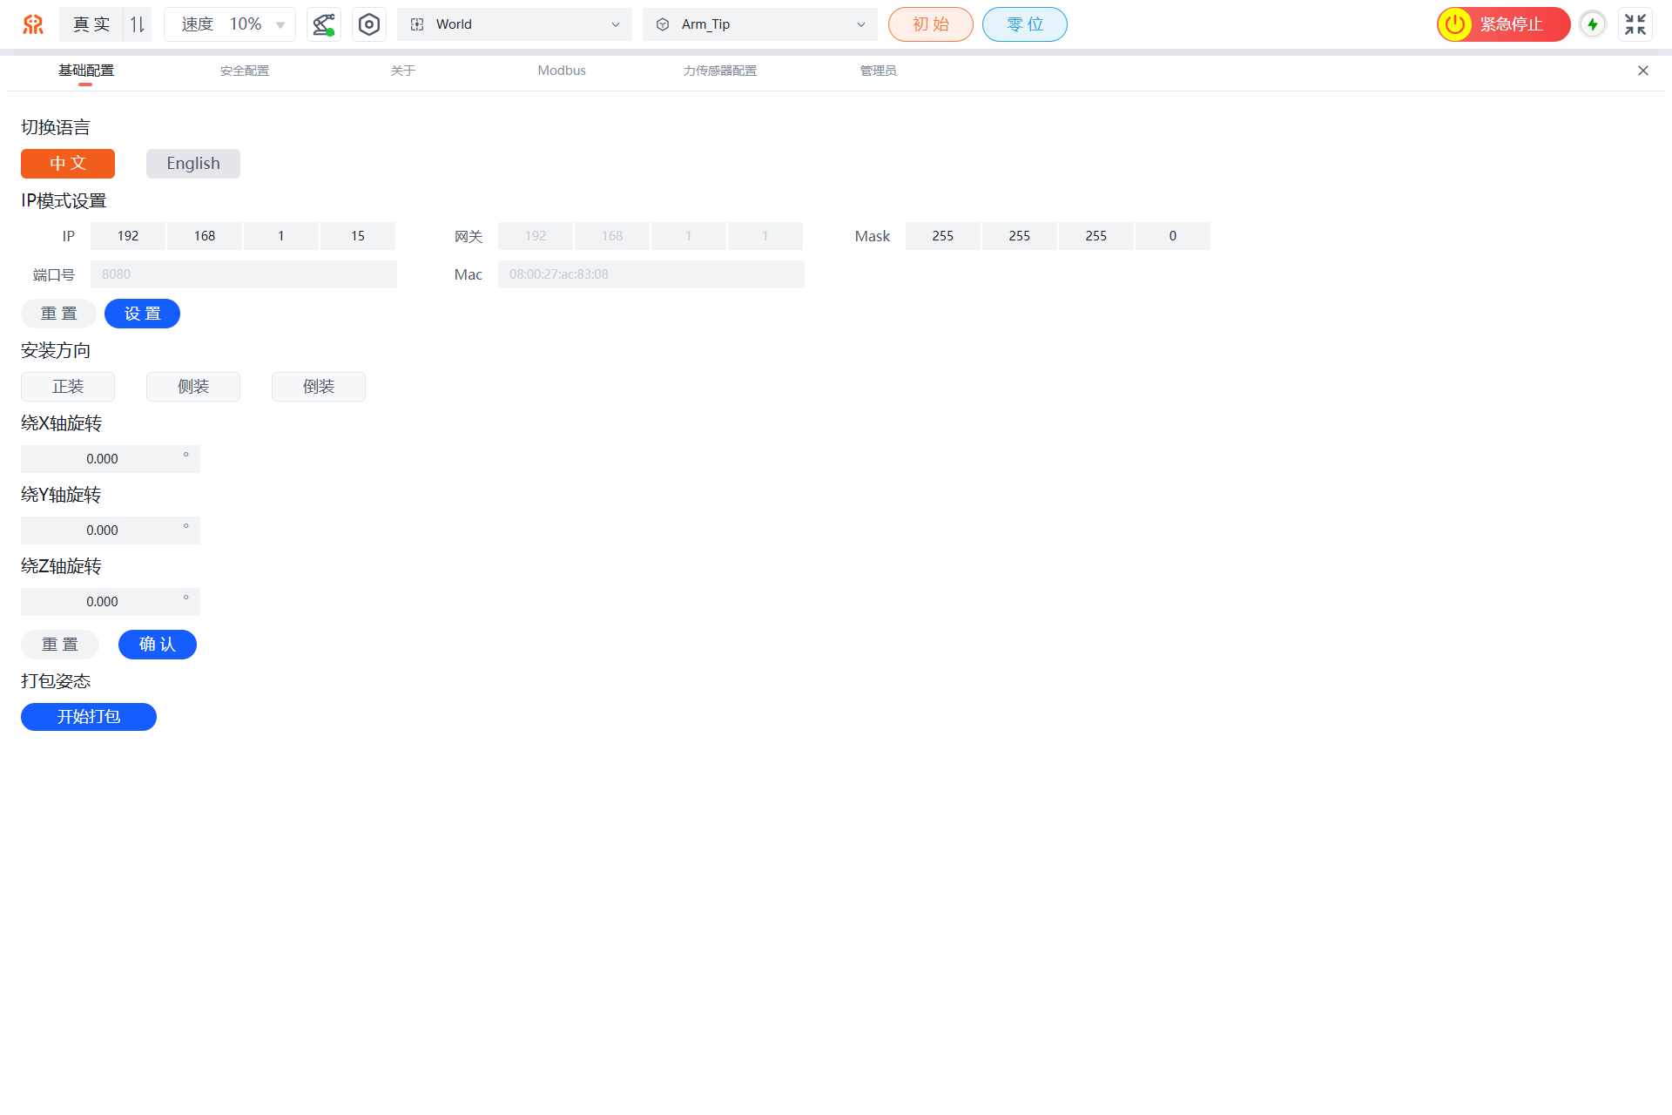Select 正装 installation direction
1672x1115 pixels.
coord(68,387)
